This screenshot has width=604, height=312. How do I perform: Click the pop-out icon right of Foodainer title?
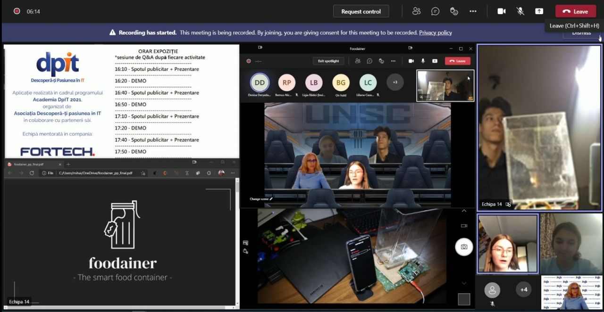coord(410,48)
